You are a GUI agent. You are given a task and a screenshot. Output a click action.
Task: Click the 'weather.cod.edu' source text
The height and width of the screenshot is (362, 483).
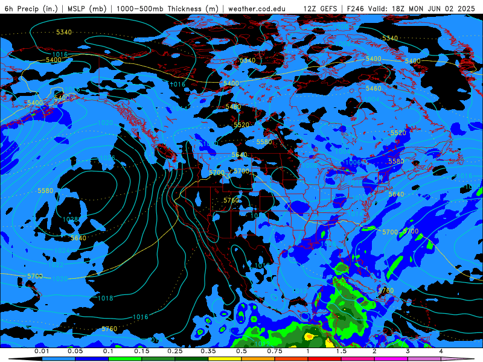click(257, 8)
